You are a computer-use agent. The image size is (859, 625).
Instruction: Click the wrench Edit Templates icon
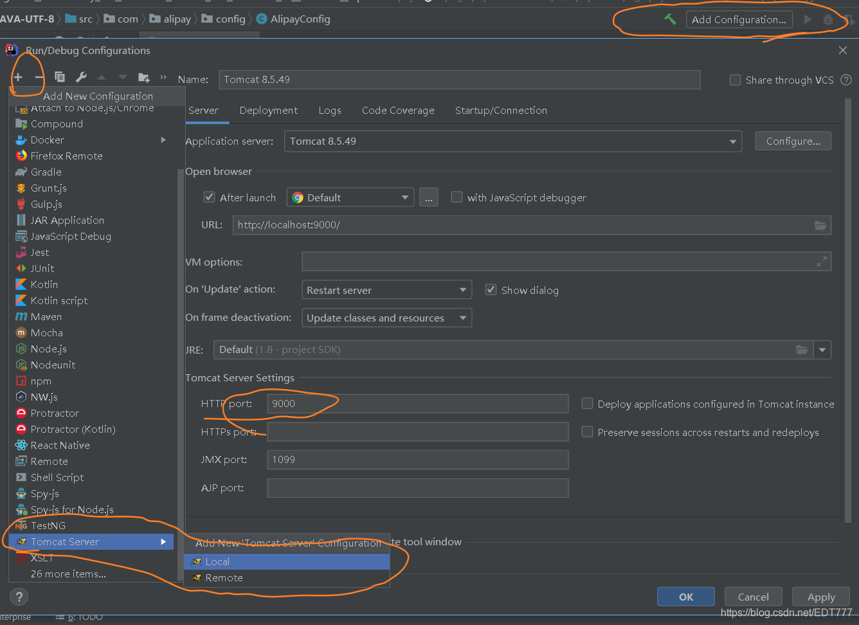(81, 77)
